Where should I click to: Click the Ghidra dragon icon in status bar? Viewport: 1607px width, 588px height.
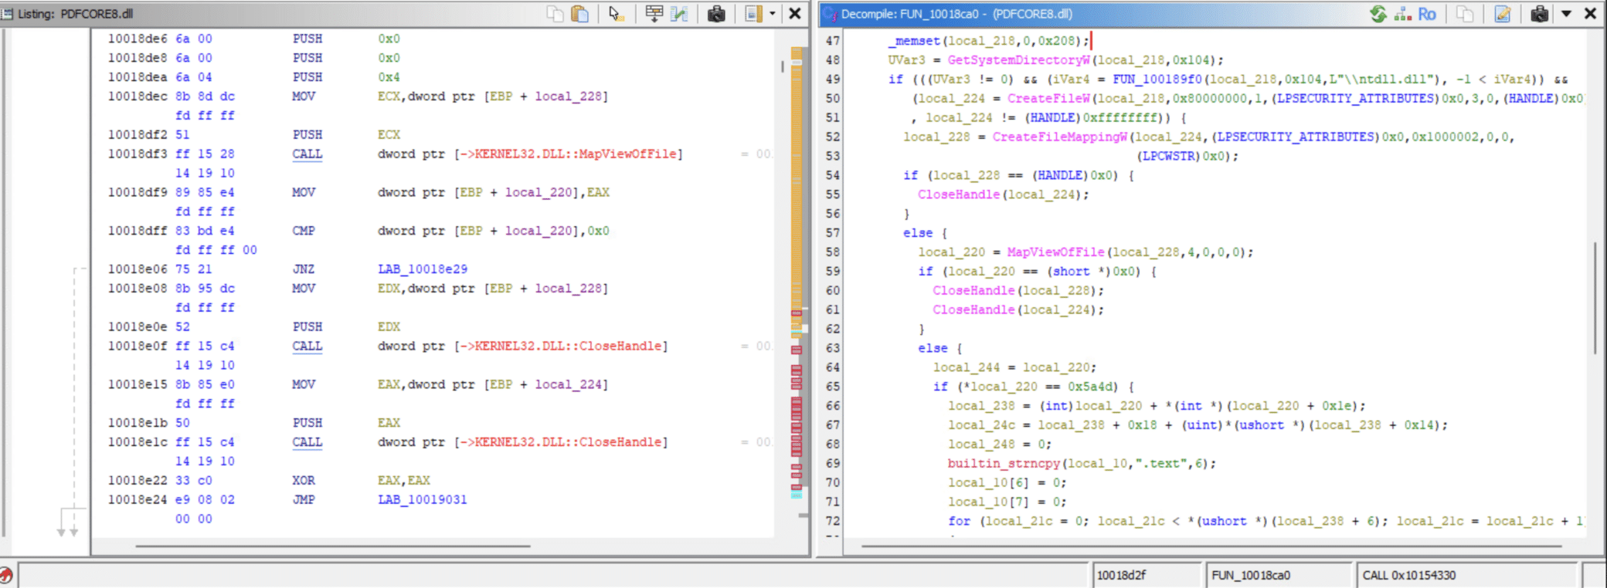click(6, 575)
